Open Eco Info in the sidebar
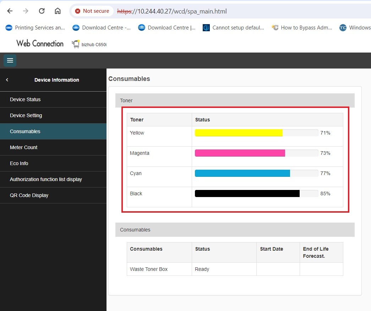 click(x=19, y=163)
